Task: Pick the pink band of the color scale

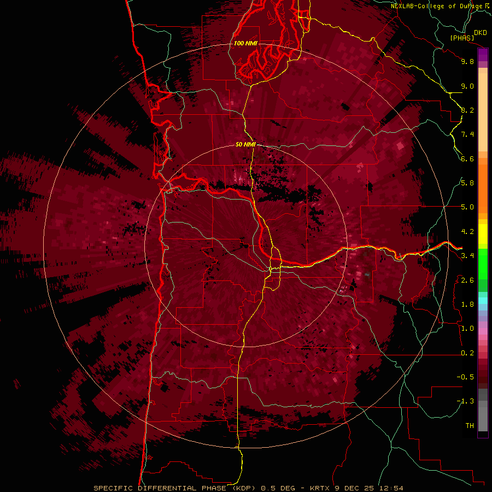Action: (x=483, y=331)
